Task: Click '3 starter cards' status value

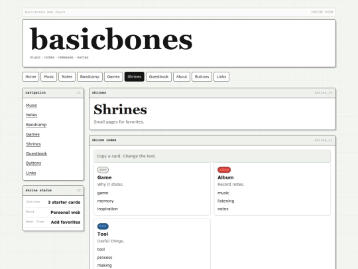Action: click(64, 202)
